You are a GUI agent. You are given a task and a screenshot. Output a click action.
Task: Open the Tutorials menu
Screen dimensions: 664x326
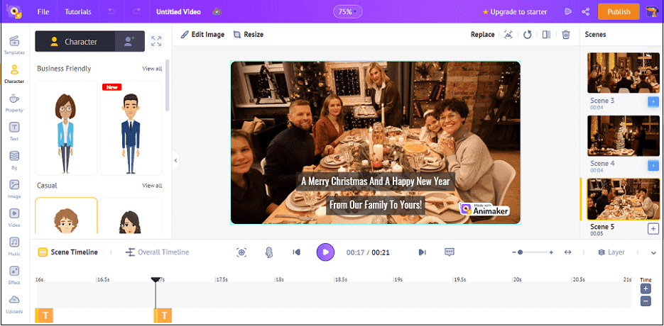click(78, 12)
